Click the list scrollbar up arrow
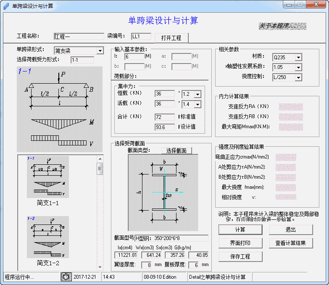Screen dimensions: 329x285 click(x=100, y=159)
